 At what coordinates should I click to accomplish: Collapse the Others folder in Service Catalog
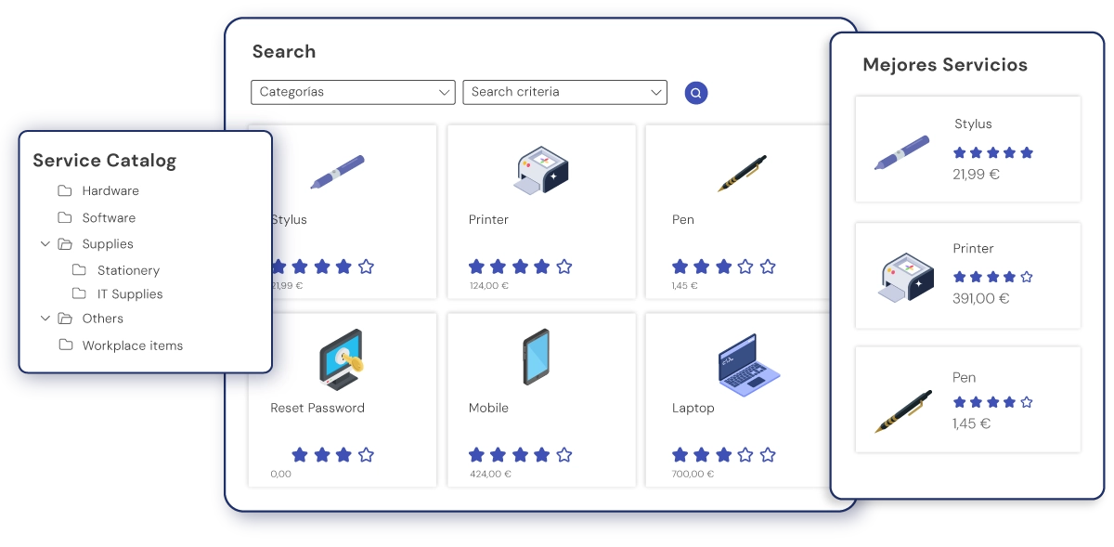click(45, 318)
